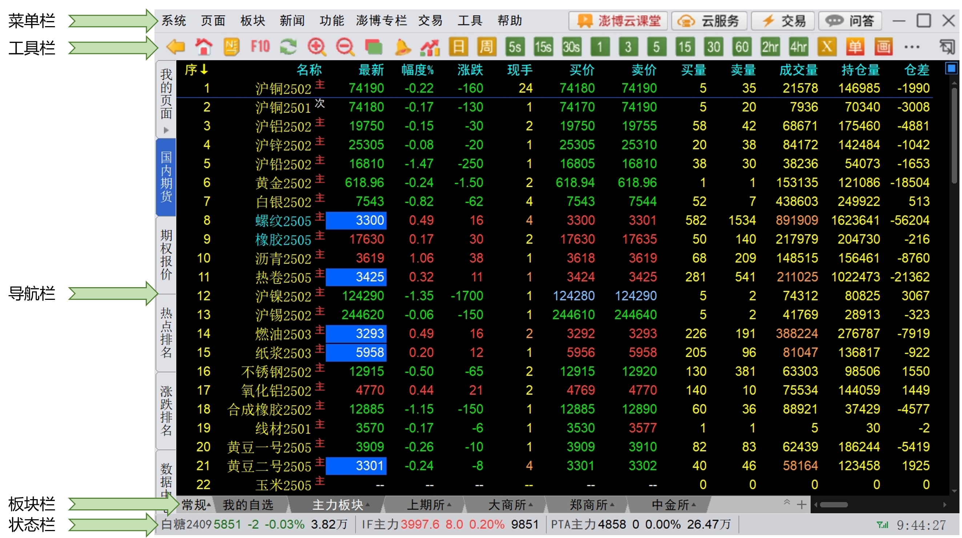Click the back arrow toolbar icon

[x=176, y=47]
